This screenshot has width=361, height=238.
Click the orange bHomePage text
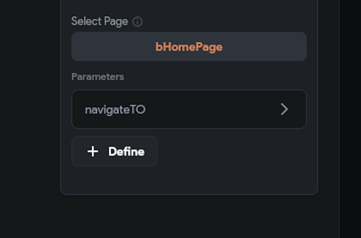tap(189, 47)
